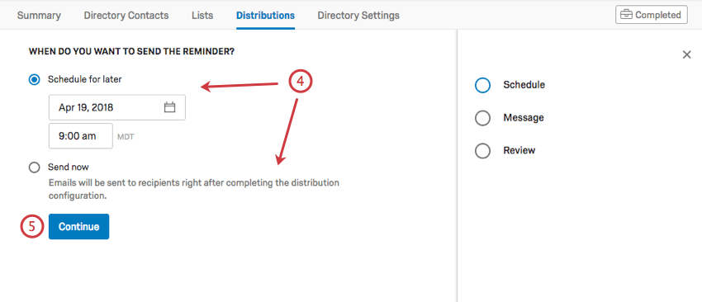The height and width of the screenshot is (302, 702).
Task: Go to the Schedule step circle
Action: [x=482, y=85]
